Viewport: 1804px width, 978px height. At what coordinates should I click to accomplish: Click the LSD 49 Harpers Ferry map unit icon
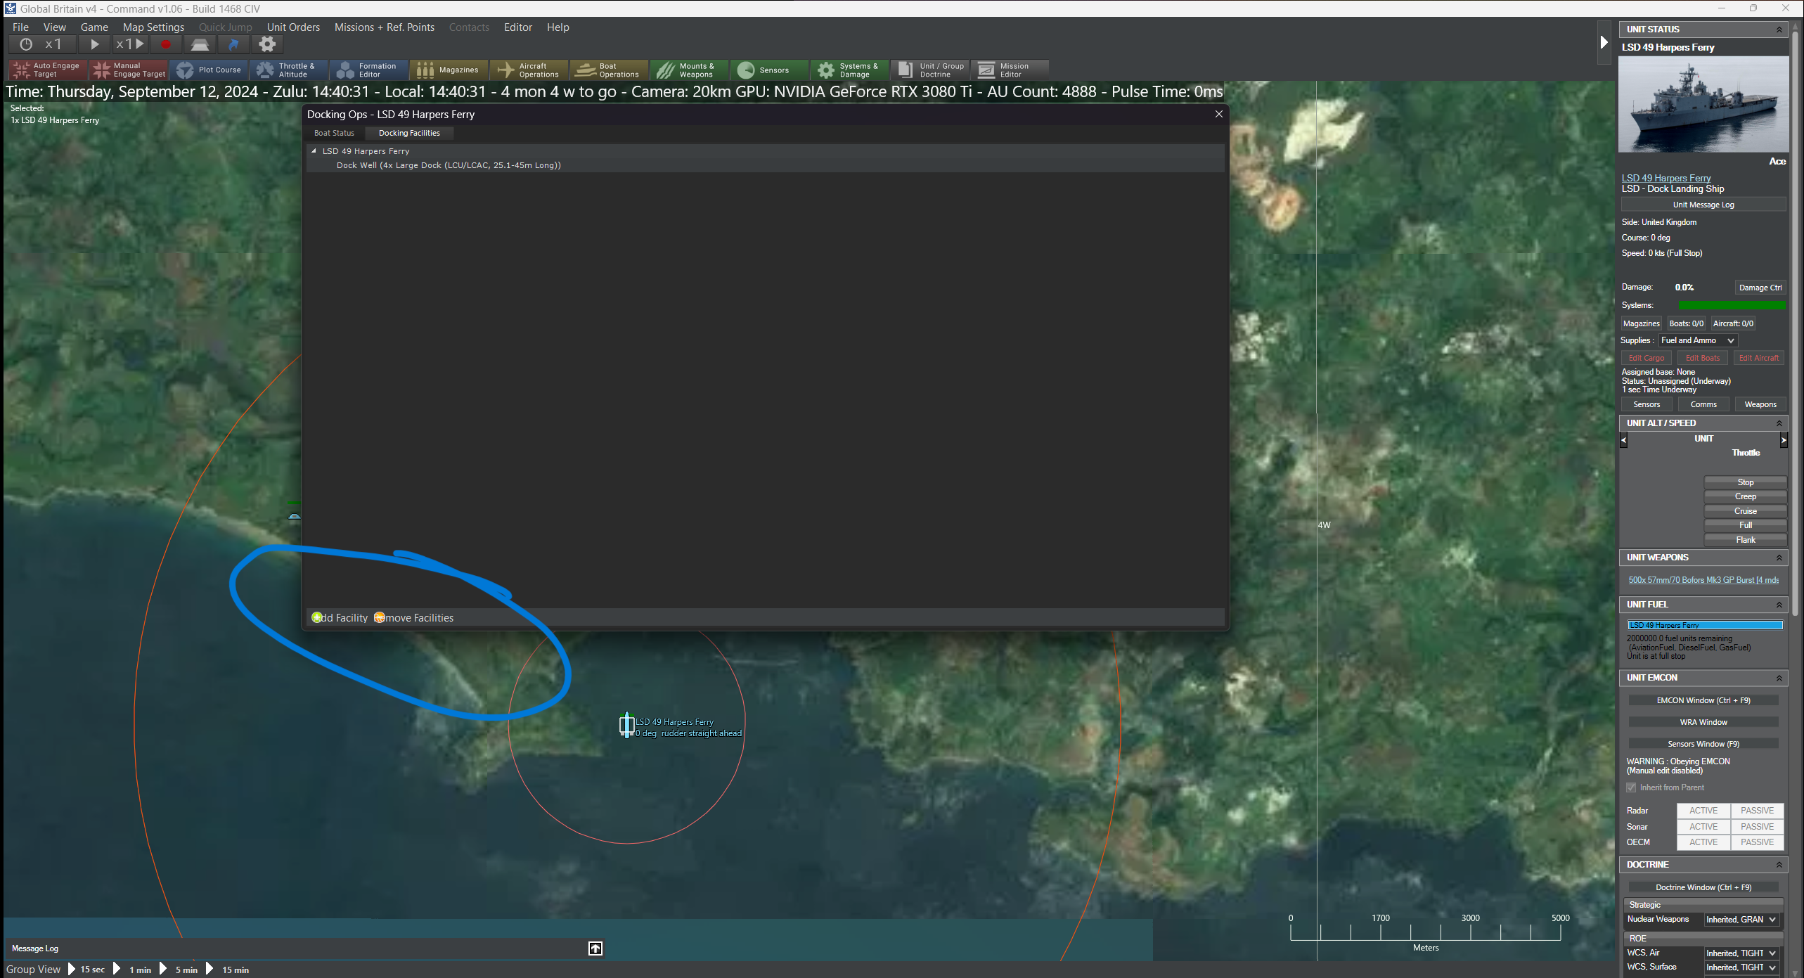626,724
